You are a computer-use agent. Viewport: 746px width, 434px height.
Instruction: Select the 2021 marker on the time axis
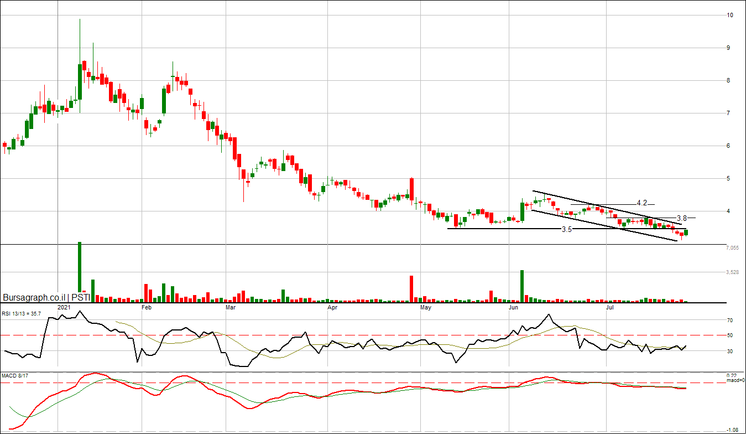pos(64,307)
